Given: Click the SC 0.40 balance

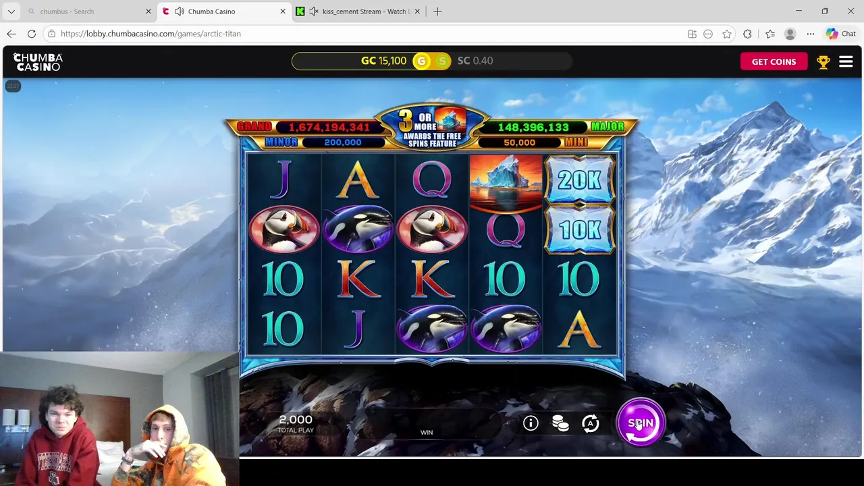Looking at the screenshot, I should point(475,61).
